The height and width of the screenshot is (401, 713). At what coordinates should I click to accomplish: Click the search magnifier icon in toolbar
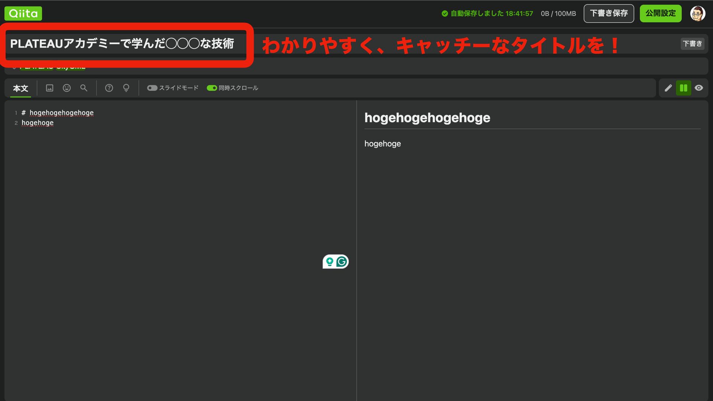pos(84,88)
